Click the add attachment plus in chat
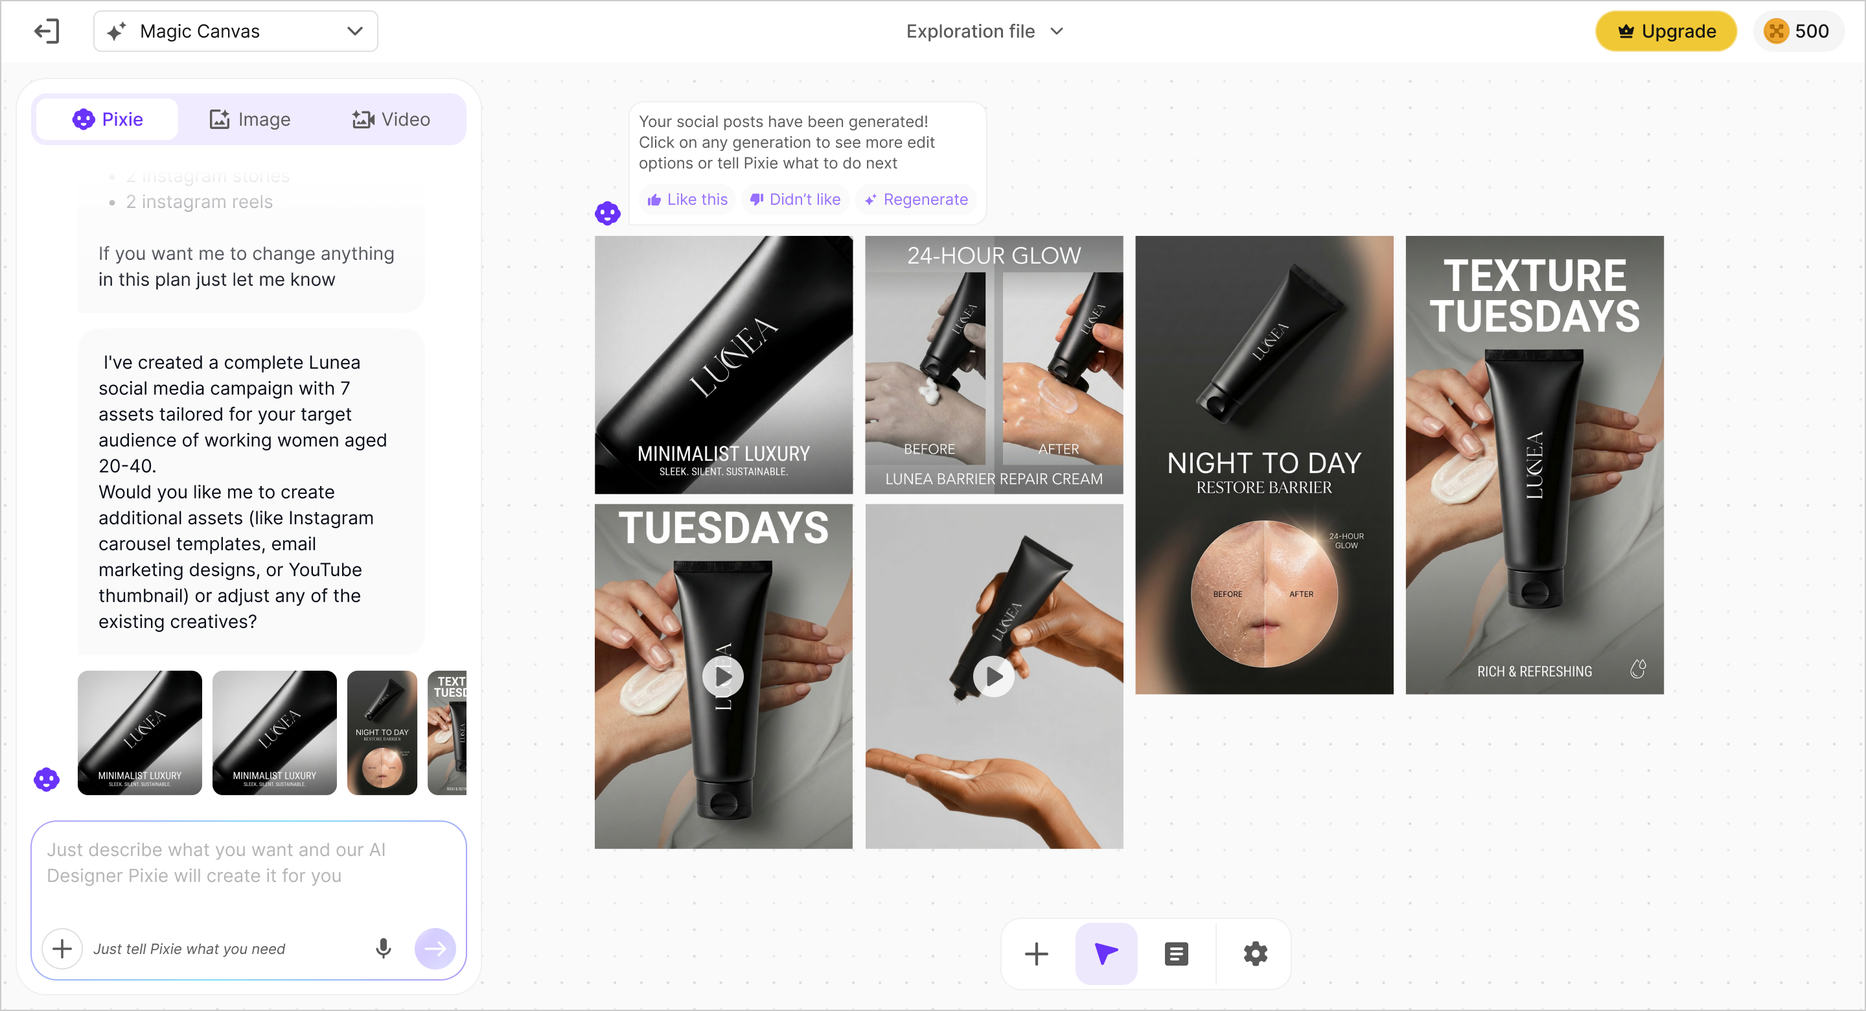Screen dimensions: 1866x1011 tap(62, 948)
